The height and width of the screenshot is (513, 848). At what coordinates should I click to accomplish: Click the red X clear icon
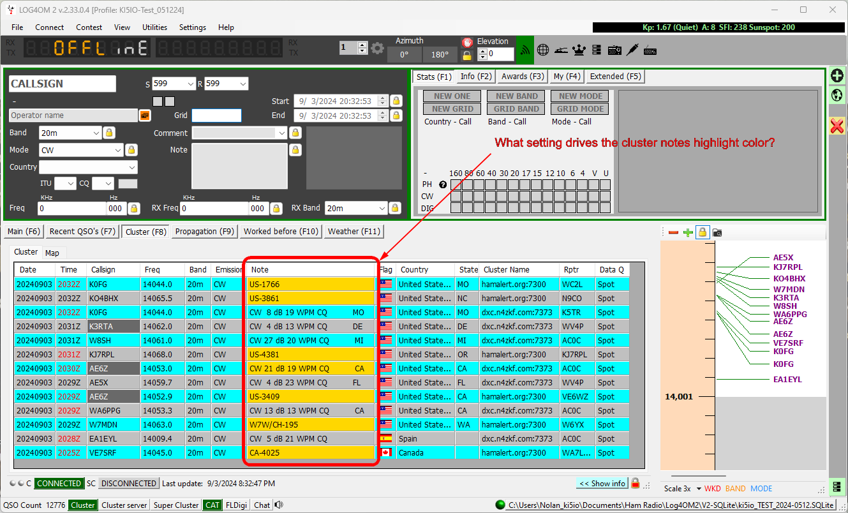click(837, 126)
